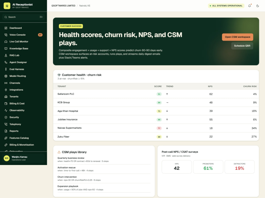This screenshot has height=198, width=265.
Task: Click the Naivas churn risk 34% value
Action: point(254,128)
